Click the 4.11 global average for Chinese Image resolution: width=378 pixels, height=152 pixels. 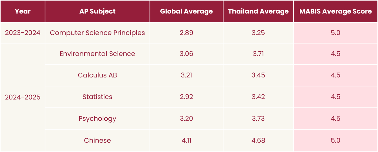[x=186, y=140]
